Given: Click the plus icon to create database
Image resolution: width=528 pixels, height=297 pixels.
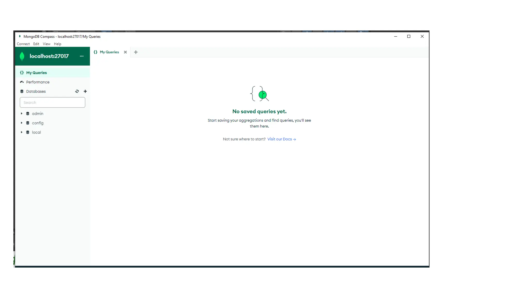Looking at the screenshot, I should [85, 91].
